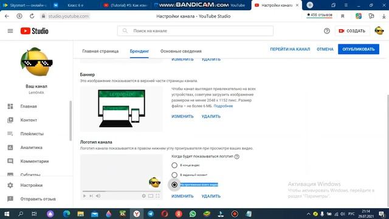Click the YouTube Studio logo
Image resolution: width=389 pixels, height=219 pixels.
pyautogui.click(x=35, y=31)
